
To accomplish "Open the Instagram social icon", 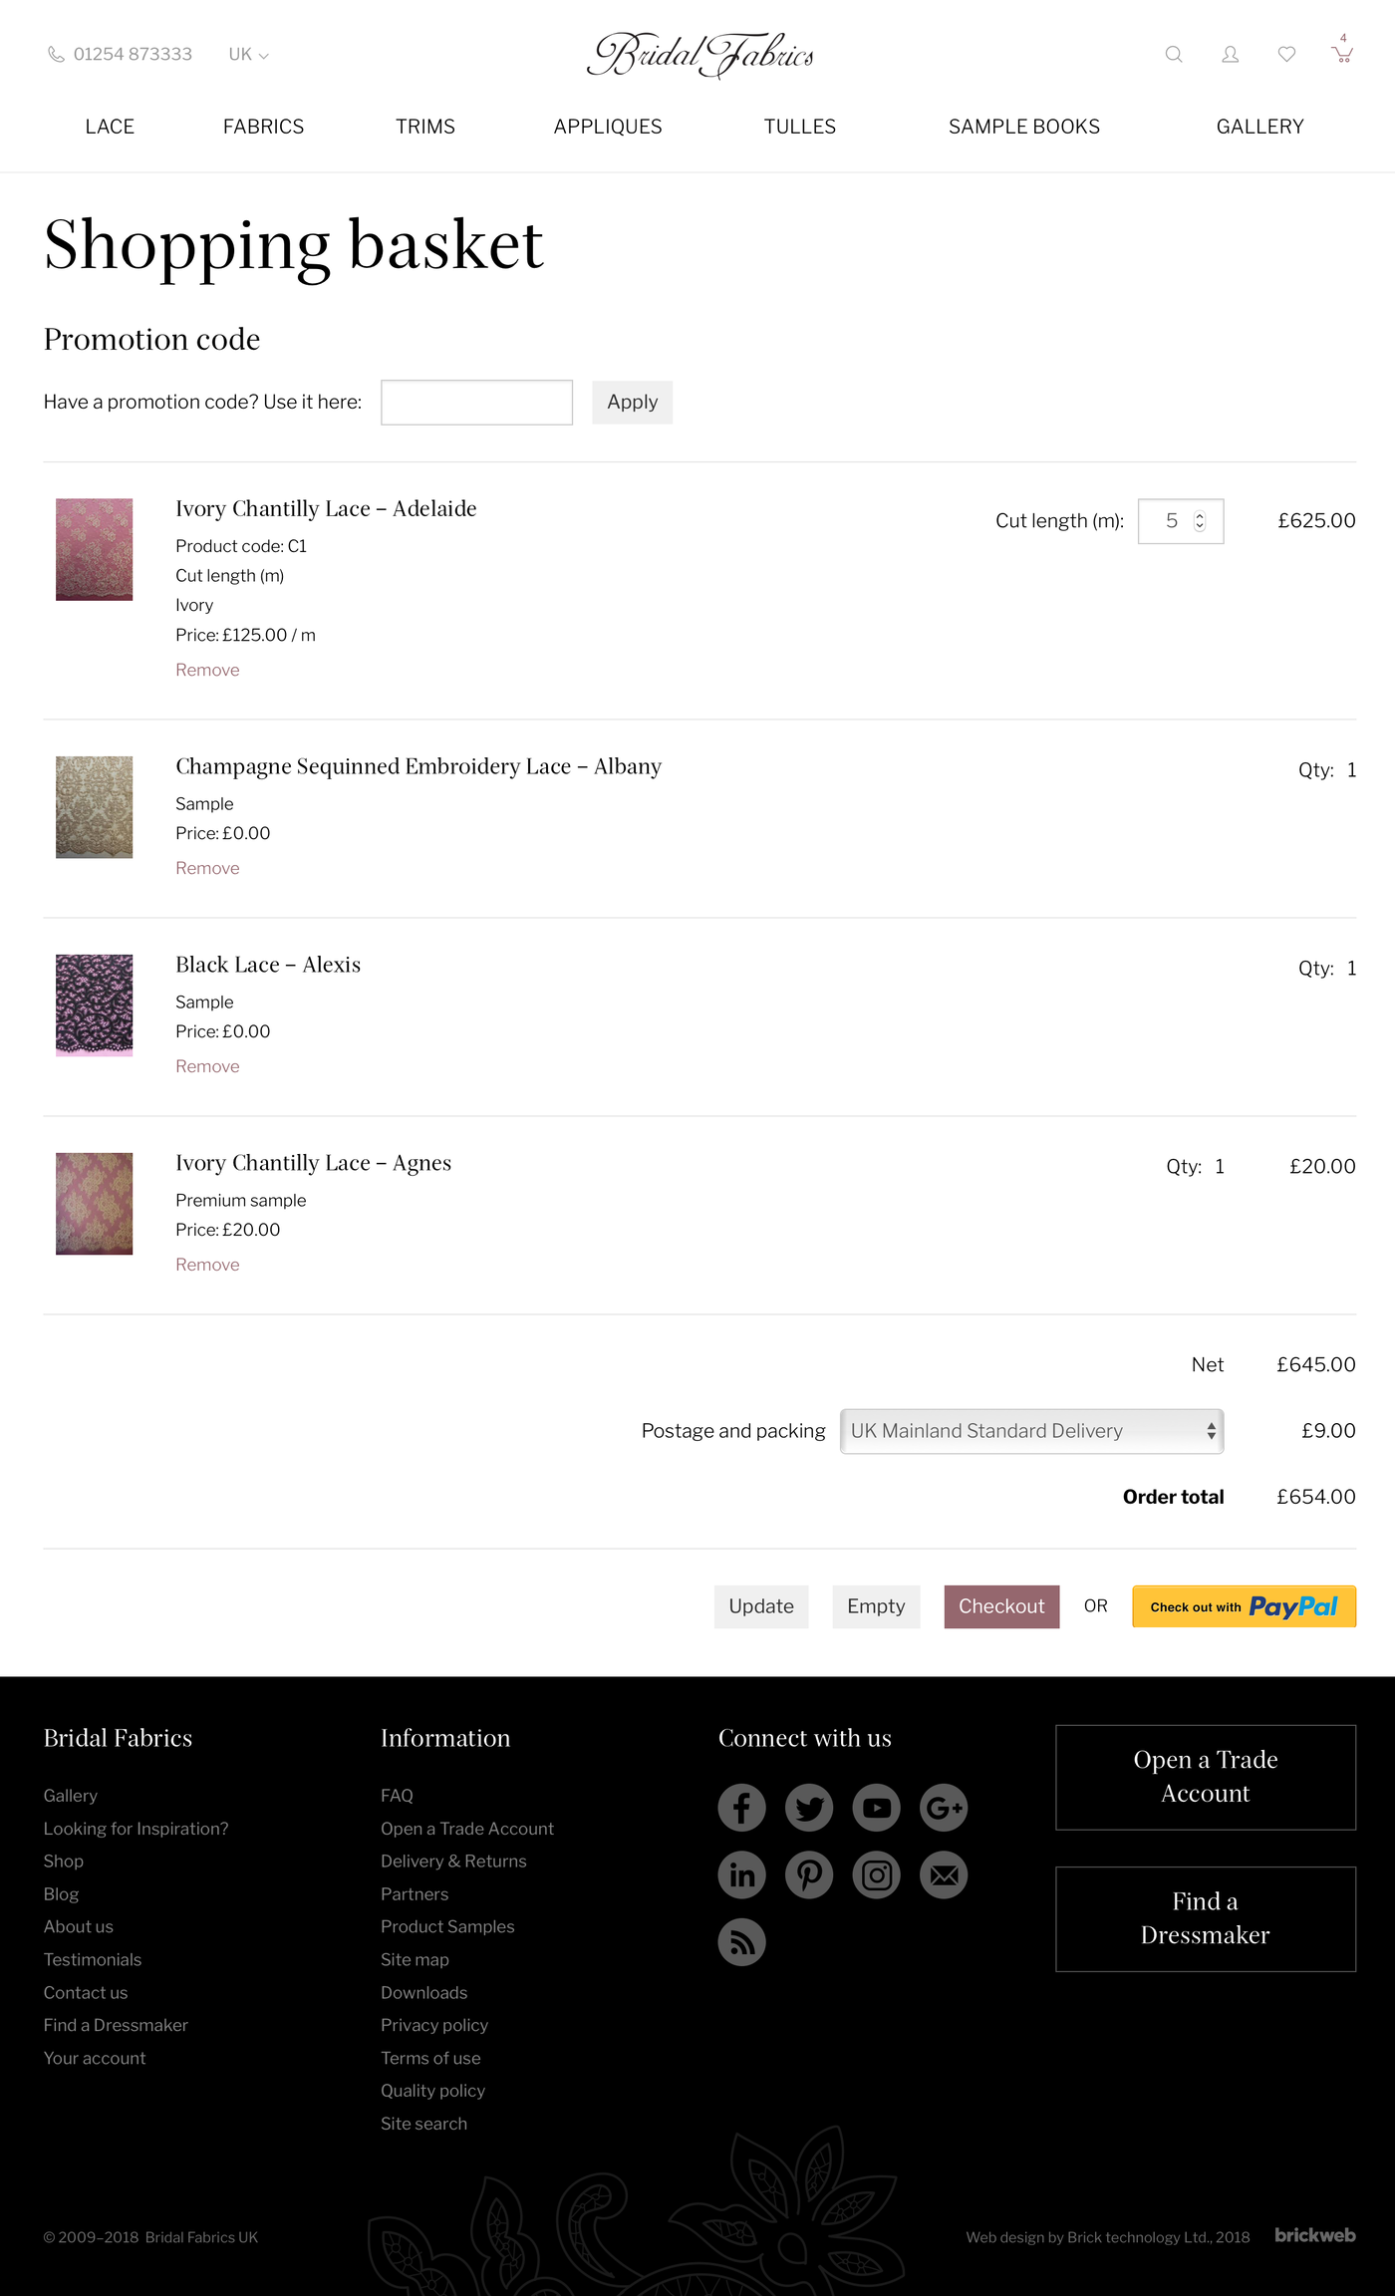I will pos(876,1874).
